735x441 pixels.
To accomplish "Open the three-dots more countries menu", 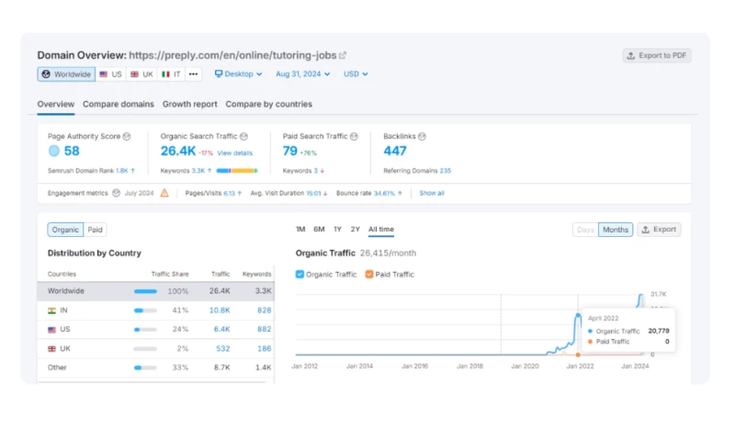I will [x=193, y=74].
